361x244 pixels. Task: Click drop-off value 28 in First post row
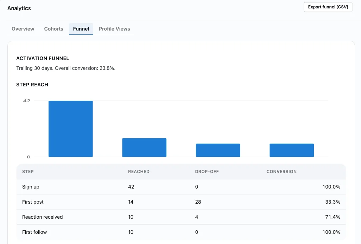[x=198, y=202]
